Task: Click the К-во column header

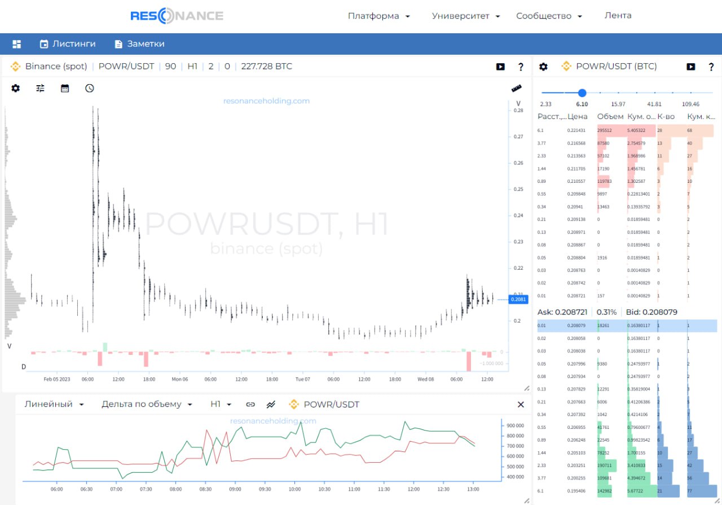Action: click(666, 117)
